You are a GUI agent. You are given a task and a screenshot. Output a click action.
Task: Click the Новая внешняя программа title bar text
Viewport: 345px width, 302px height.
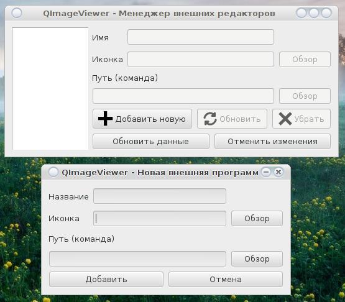pyautogui.click(x=160, y=172)
